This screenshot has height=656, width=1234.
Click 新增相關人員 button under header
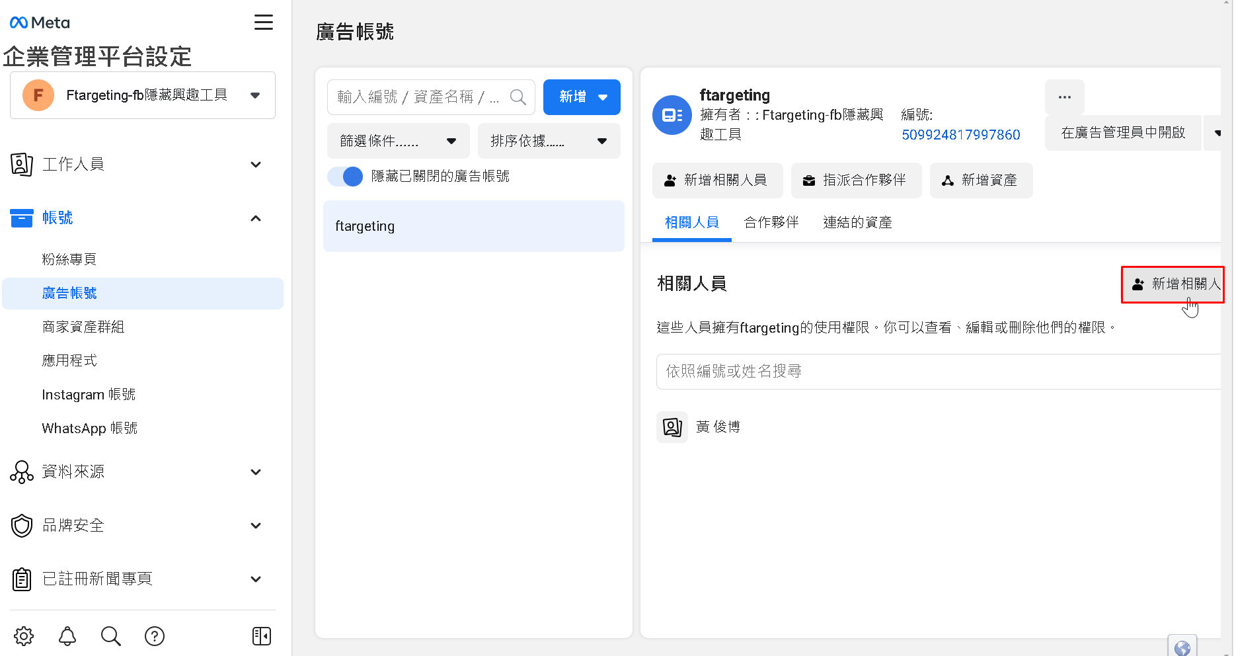coord(718,181)
